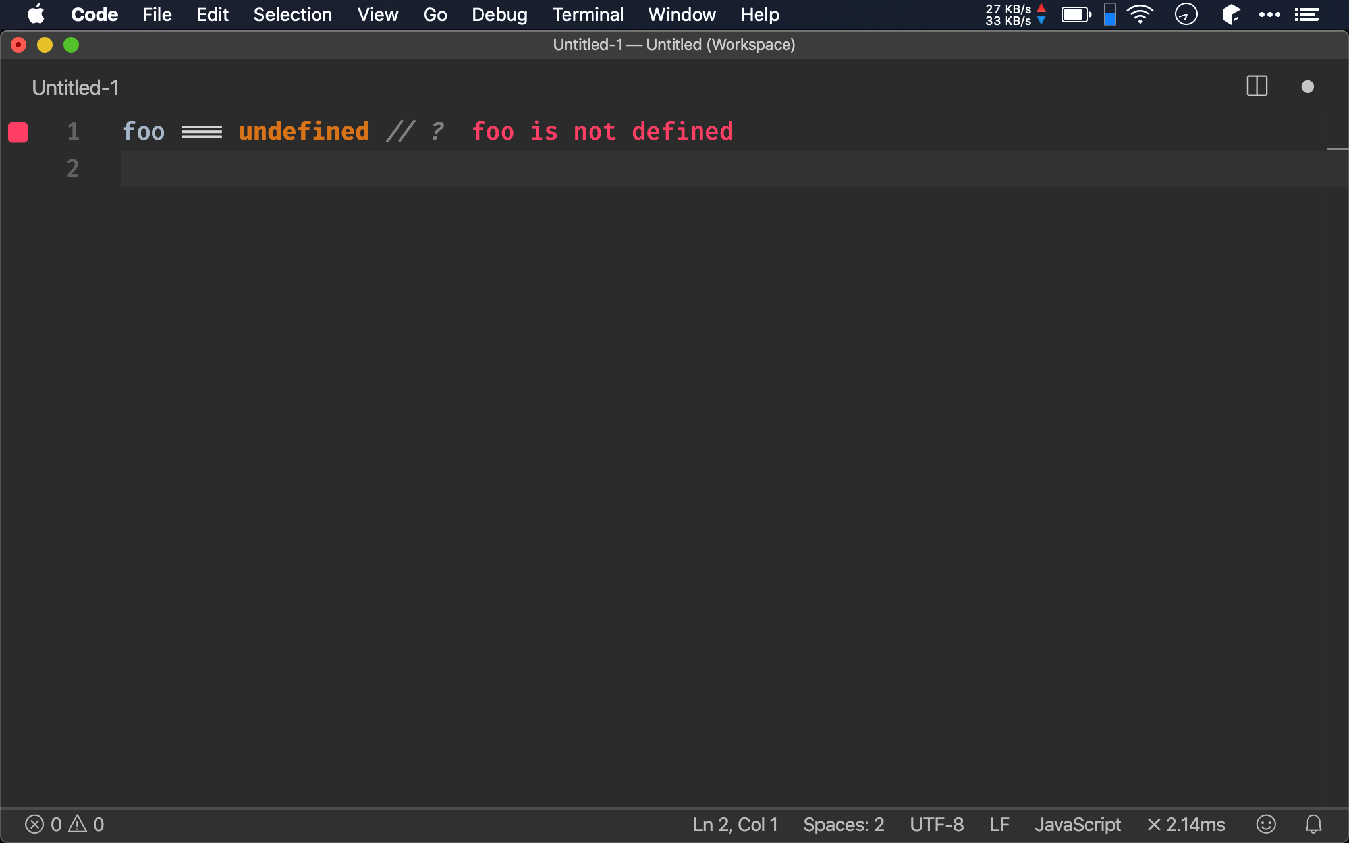Open the Debug menu
Screen dimensions: 1349x843
pyautogui.click(x=499, y=14)
